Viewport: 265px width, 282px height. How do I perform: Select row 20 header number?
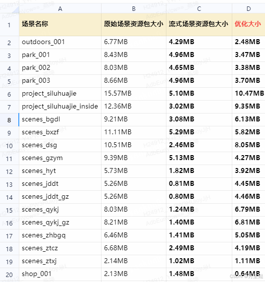pos(9,275)
